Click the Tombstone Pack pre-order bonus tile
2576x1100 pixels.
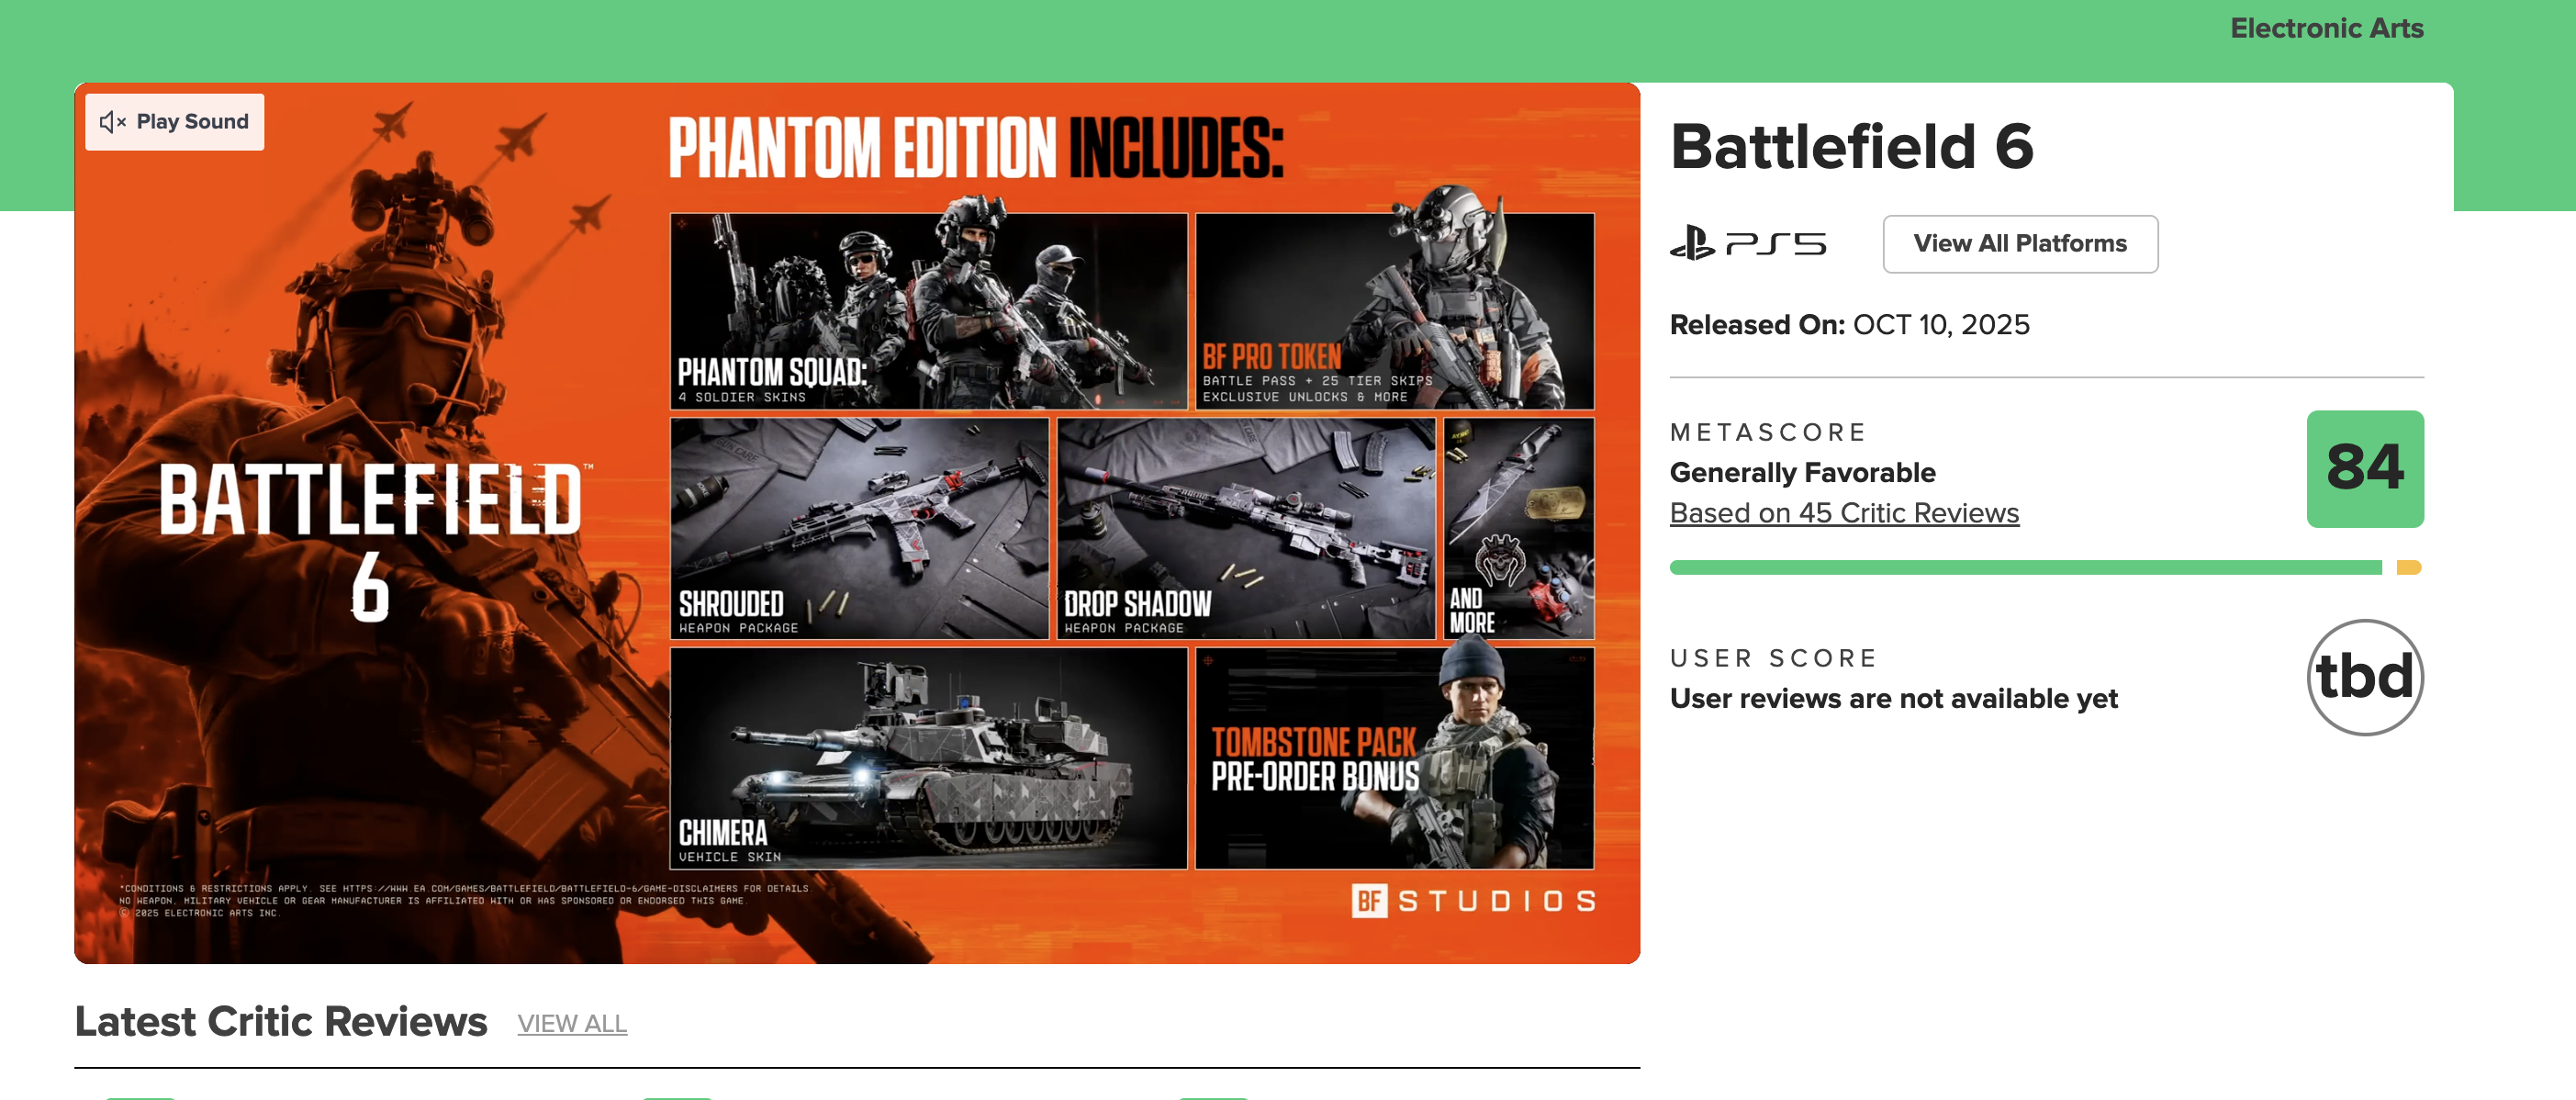pyautogui.click(x=1394, y=758)
